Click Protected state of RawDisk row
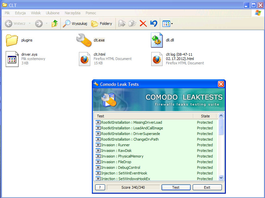 (x=205, y=151)
